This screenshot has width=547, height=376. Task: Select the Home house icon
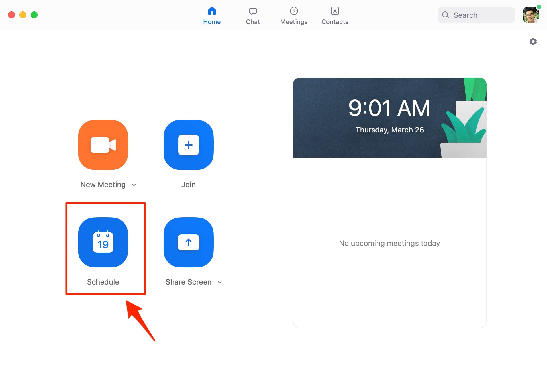tap(212, 11)
